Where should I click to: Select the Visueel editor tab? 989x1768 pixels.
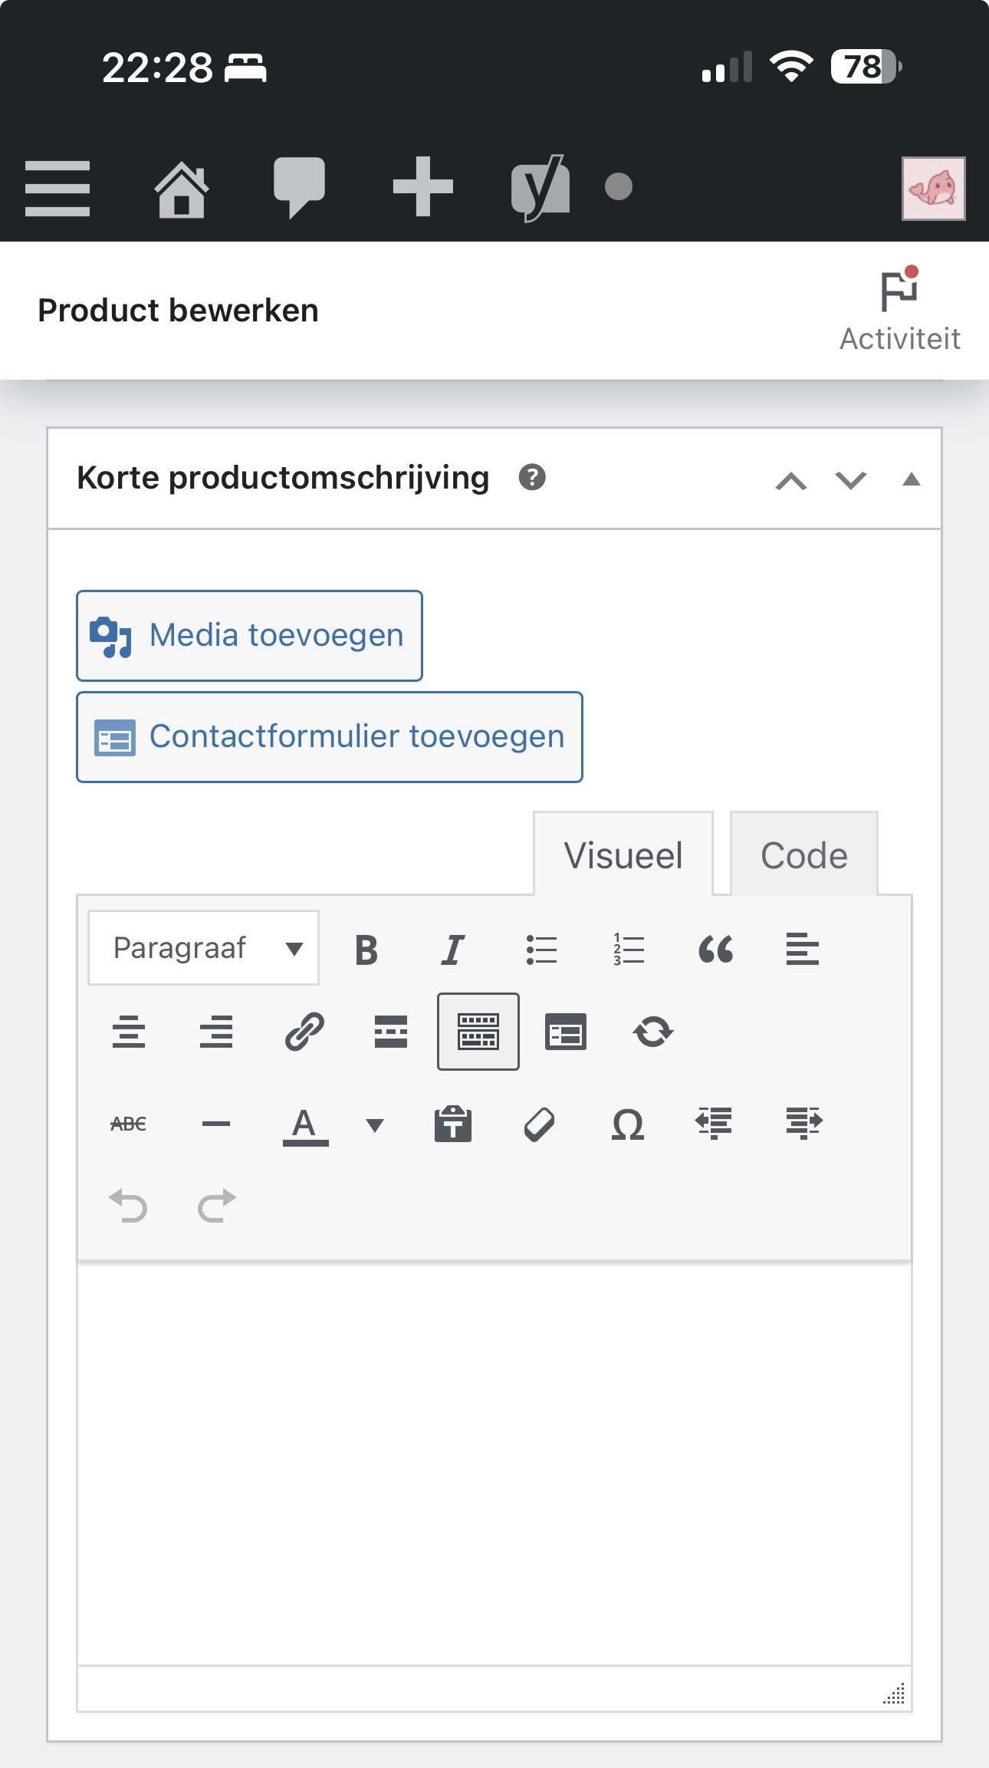(x=623, y=855)
